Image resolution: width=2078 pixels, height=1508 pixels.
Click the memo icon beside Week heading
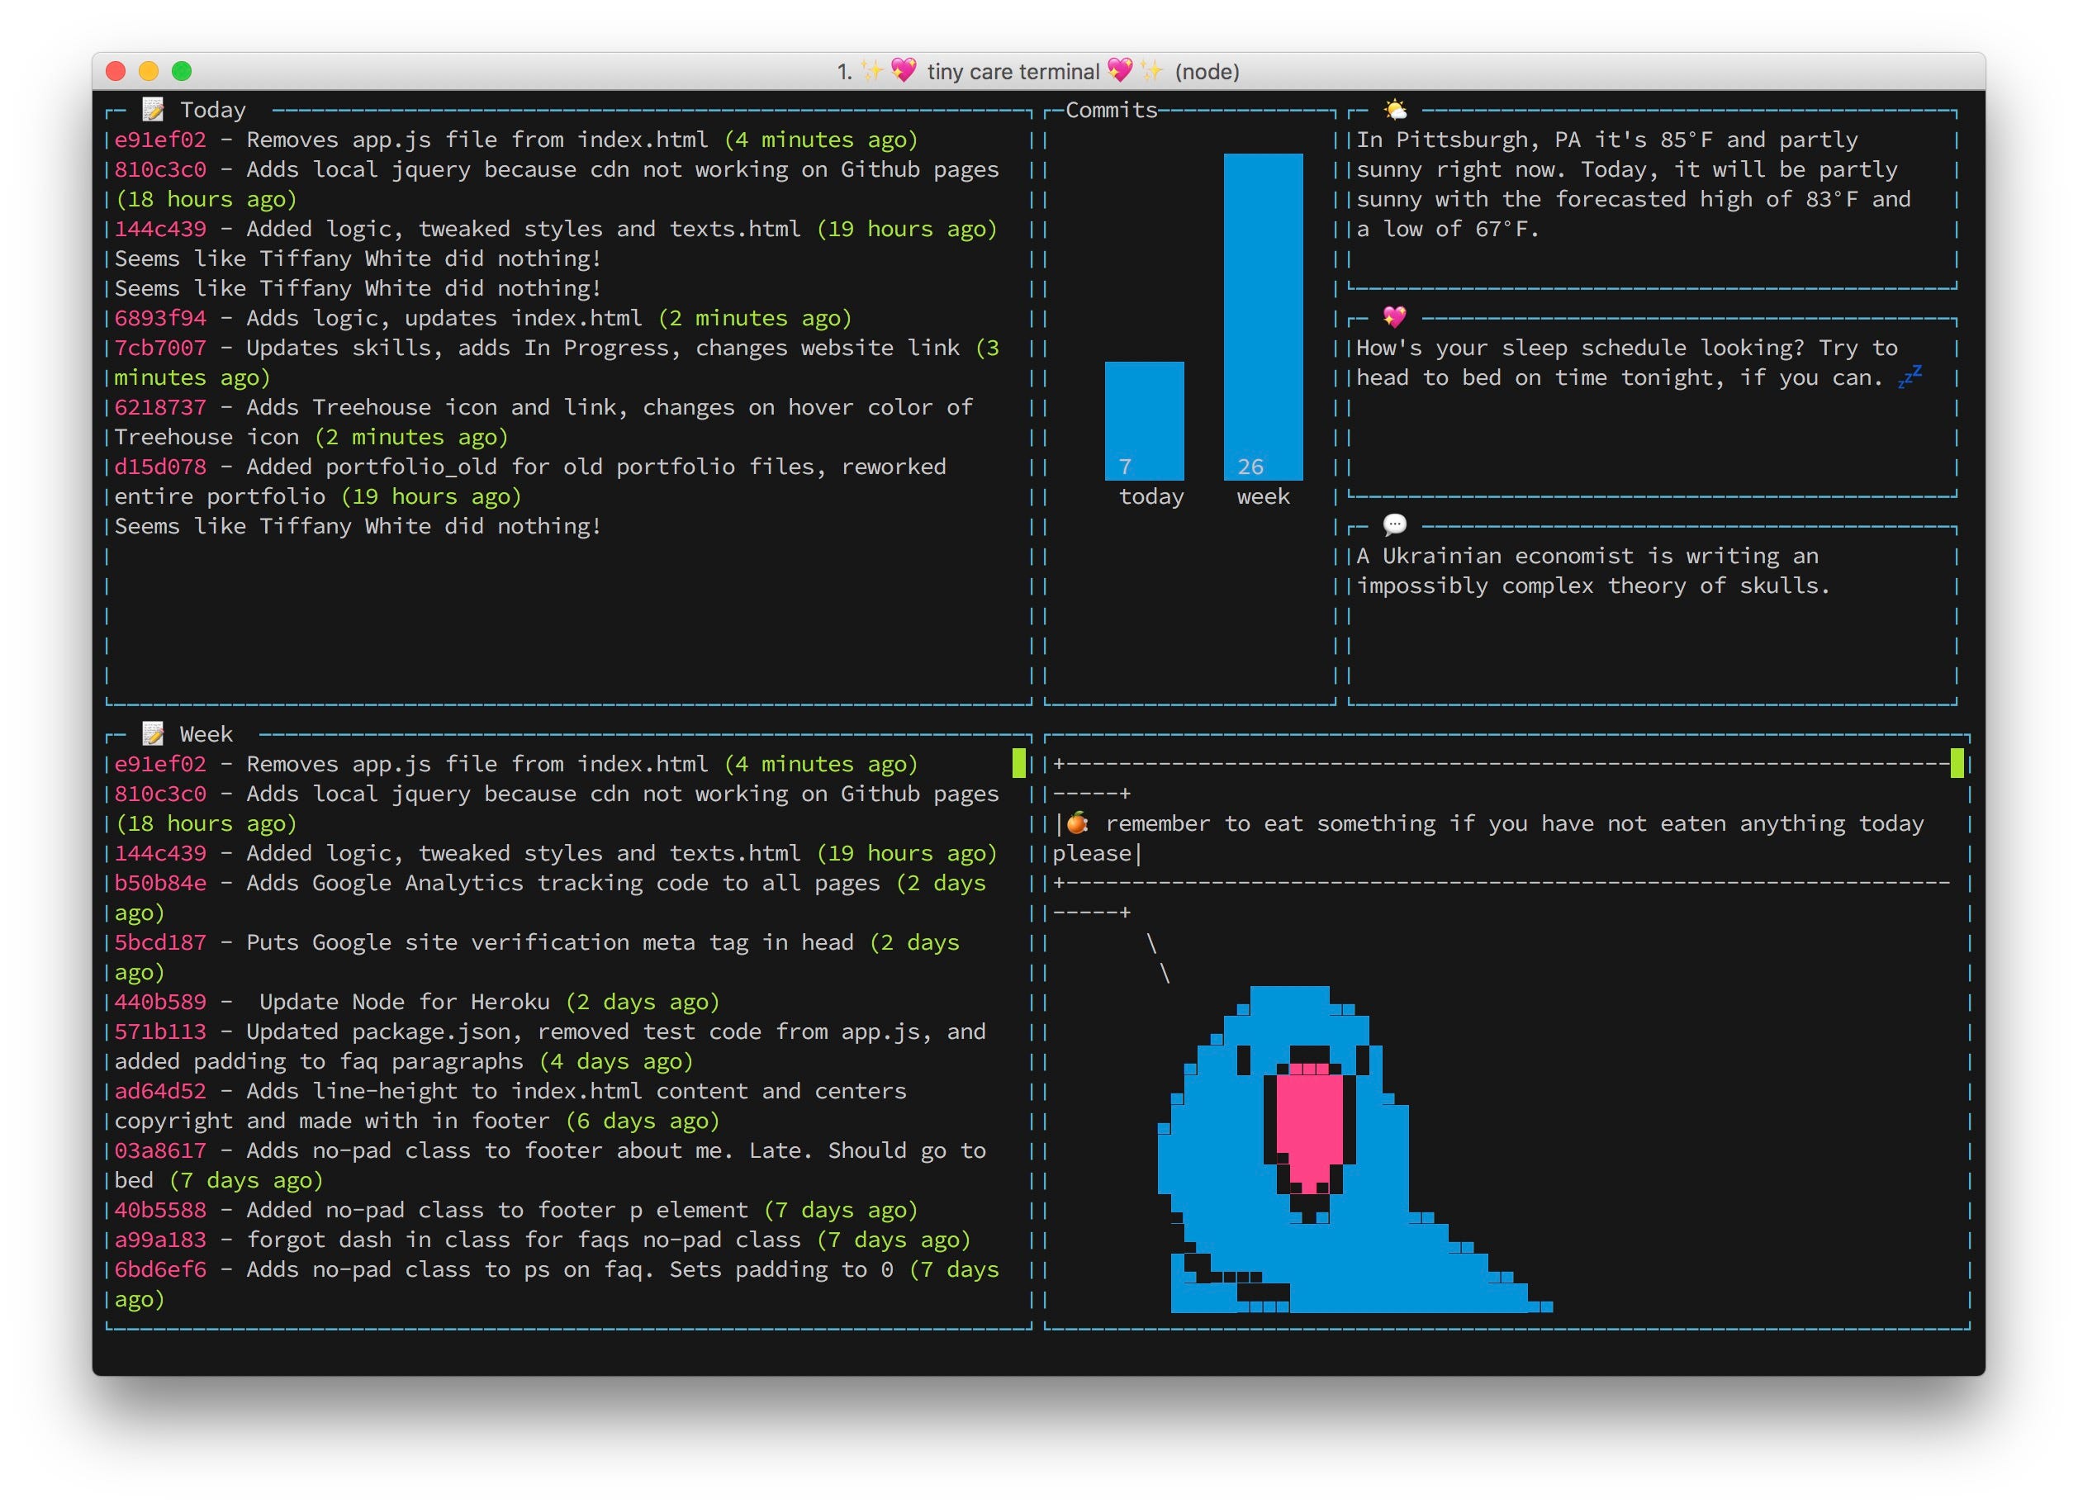point(153,734)
